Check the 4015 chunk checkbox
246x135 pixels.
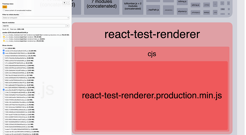point(4,117)
